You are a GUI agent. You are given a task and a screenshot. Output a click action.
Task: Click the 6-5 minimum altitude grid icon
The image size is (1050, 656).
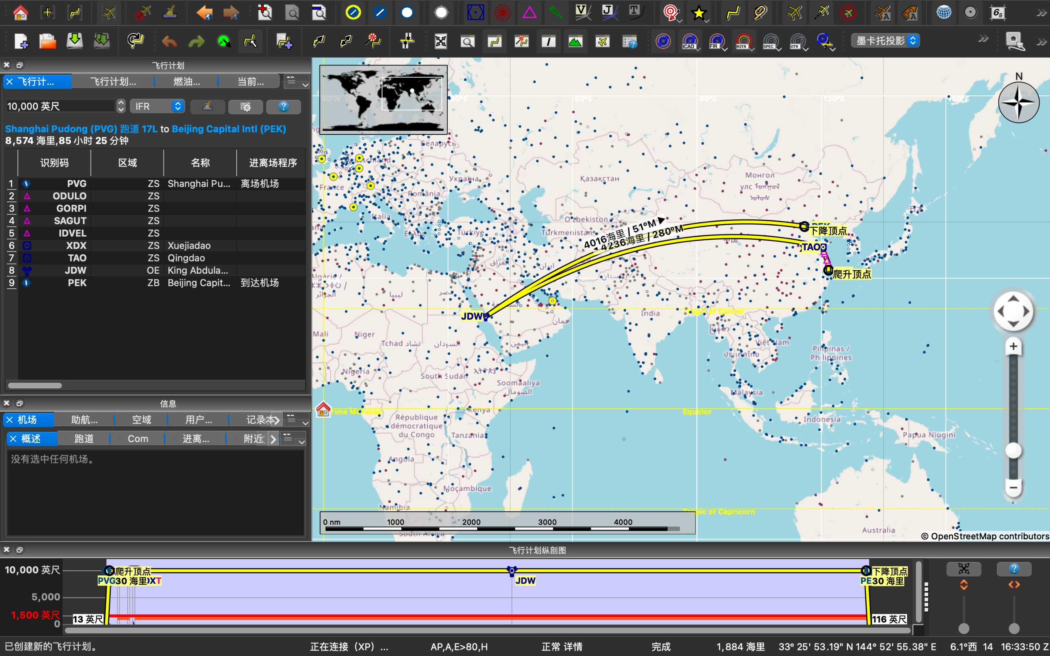click(997, 13)
